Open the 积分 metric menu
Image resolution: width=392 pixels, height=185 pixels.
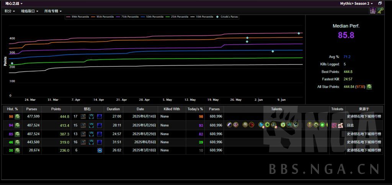pyautogui.click(x=10, y=11)
